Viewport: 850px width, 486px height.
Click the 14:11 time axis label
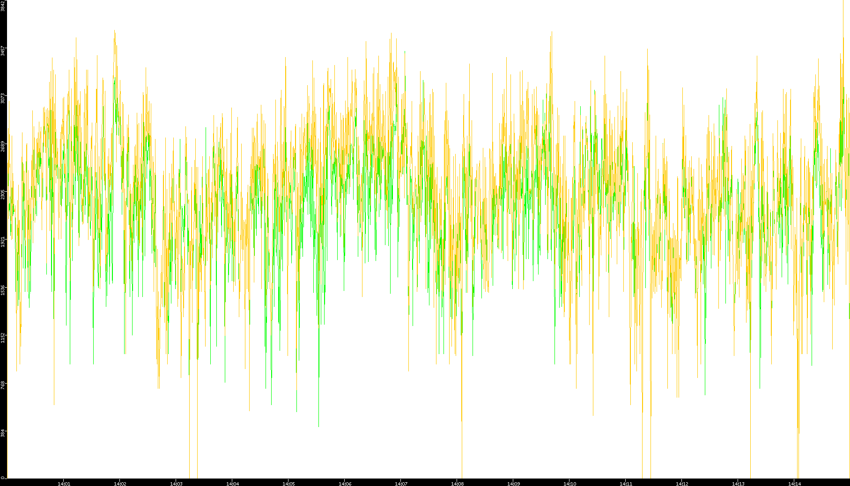626,484
